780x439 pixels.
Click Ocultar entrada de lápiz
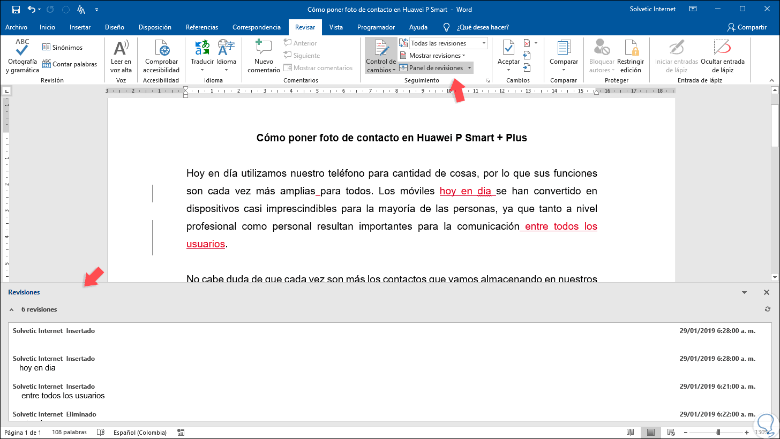[724, 56]
